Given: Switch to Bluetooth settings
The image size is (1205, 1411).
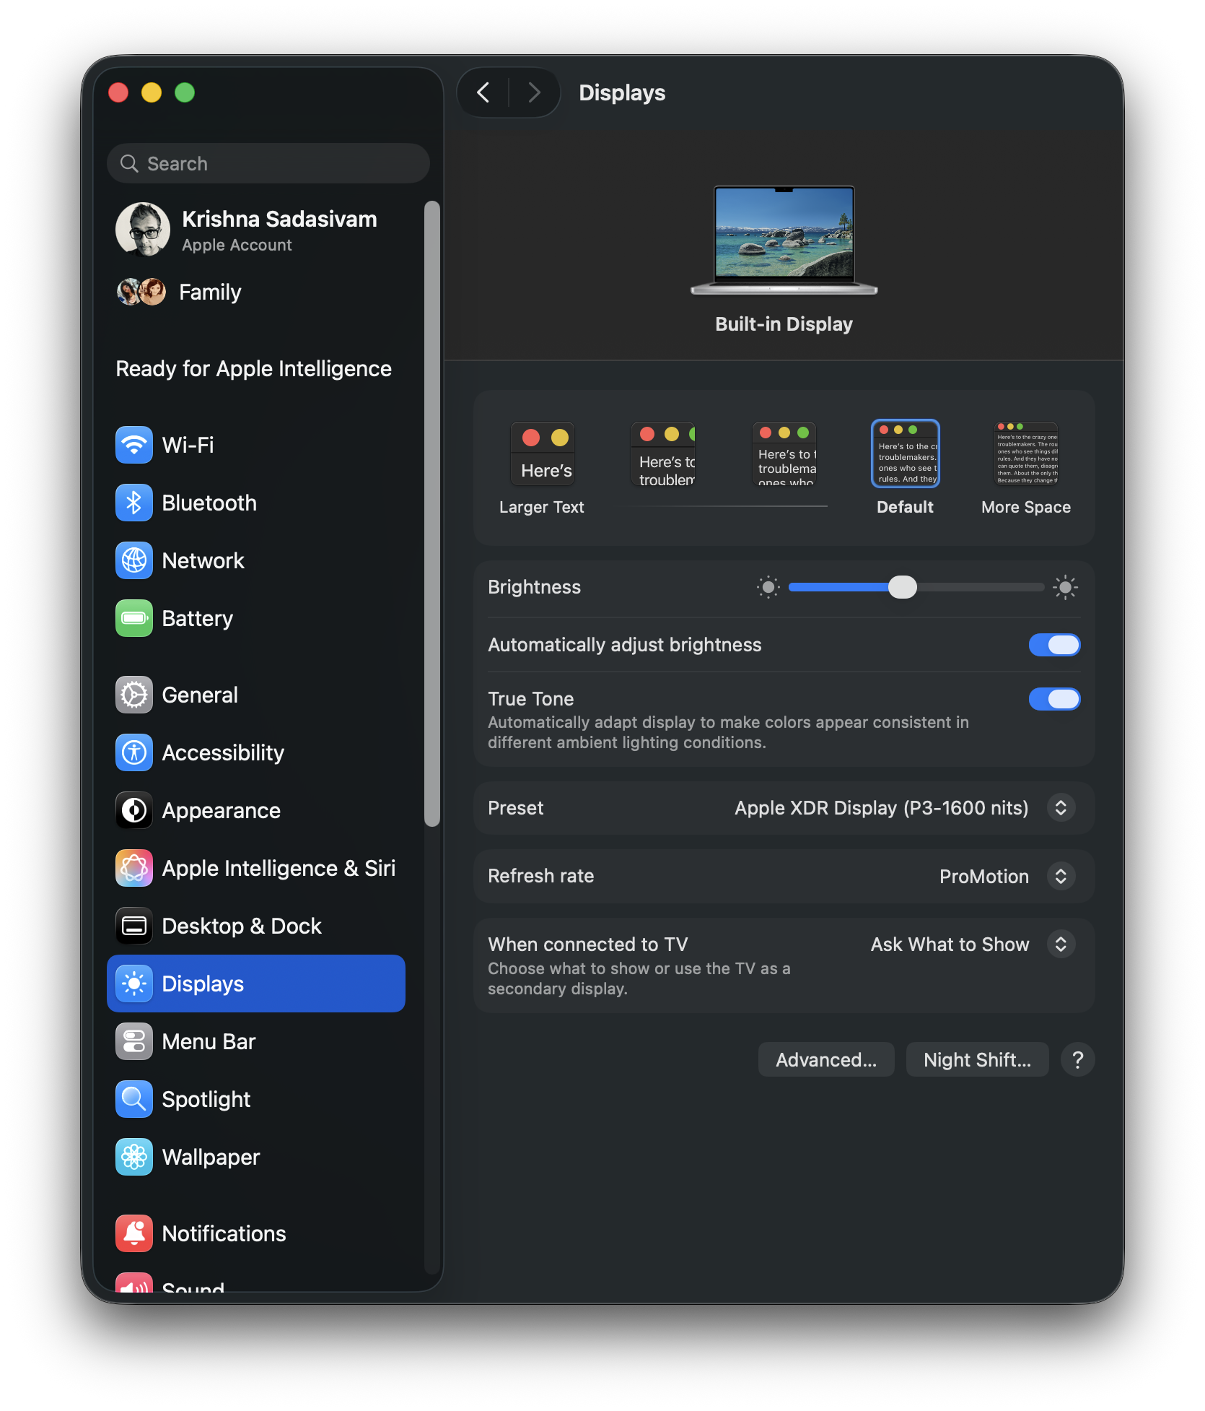Looking at the screenshot, I should point(256,503).
